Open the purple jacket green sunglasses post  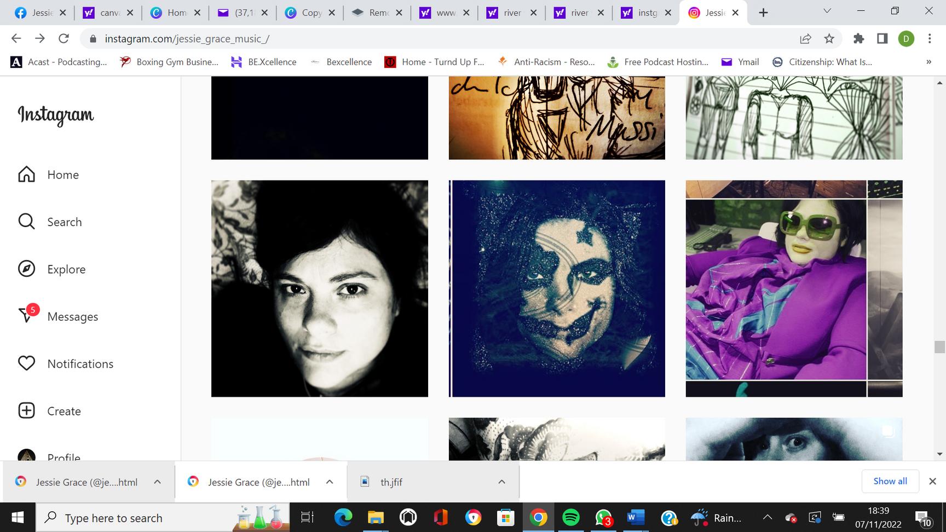[794, 288]
